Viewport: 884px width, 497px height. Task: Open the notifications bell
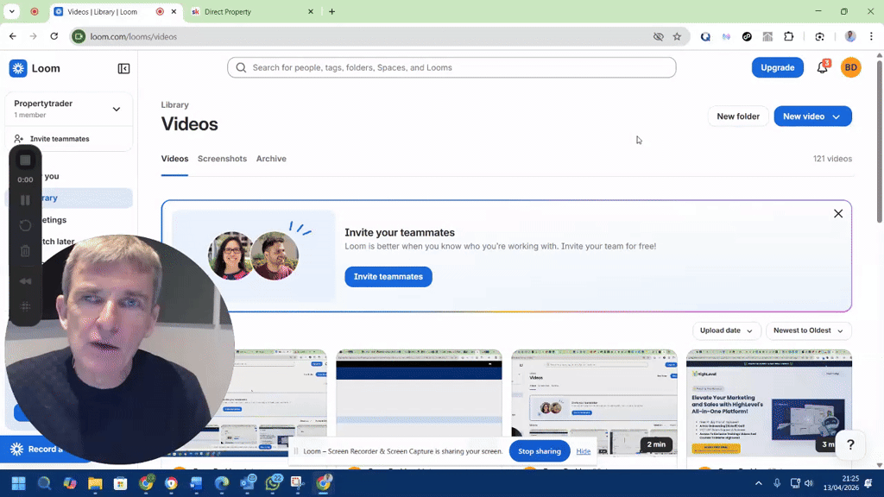tap(823, 67)
